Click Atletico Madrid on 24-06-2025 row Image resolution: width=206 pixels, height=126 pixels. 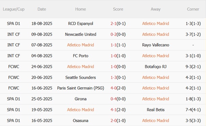[x=81, y=67]
